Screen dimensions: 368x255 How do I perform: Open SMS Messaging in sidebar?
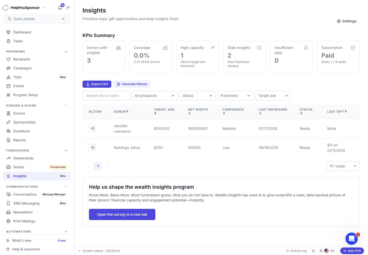coord(37,203)
